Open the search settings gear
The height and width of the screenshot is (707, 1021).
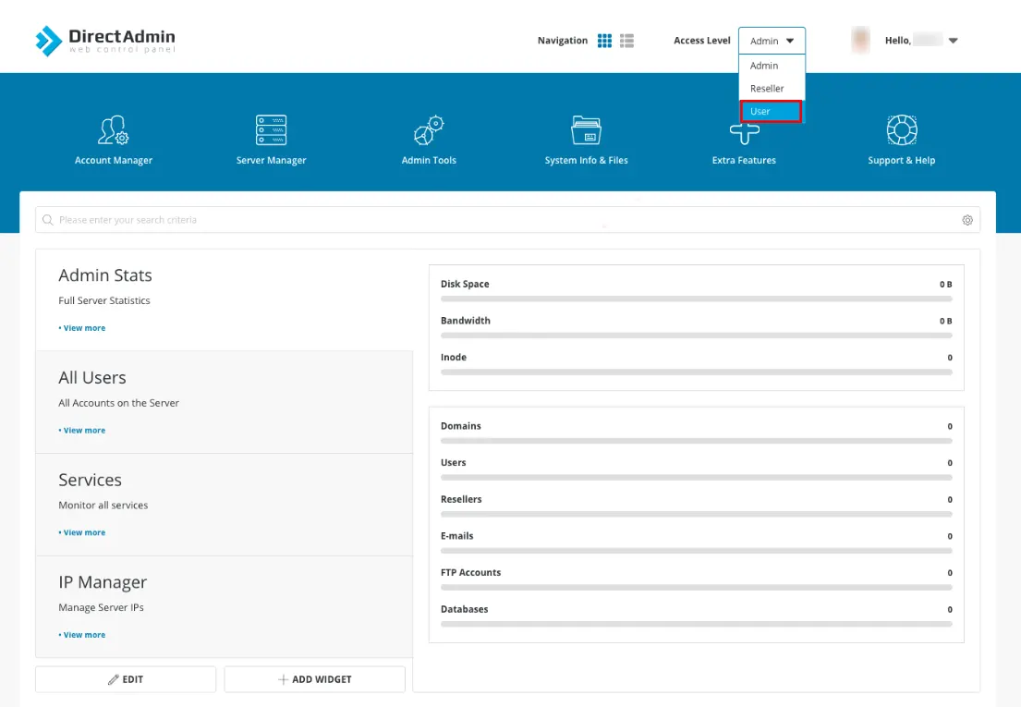tap(967, 220)
